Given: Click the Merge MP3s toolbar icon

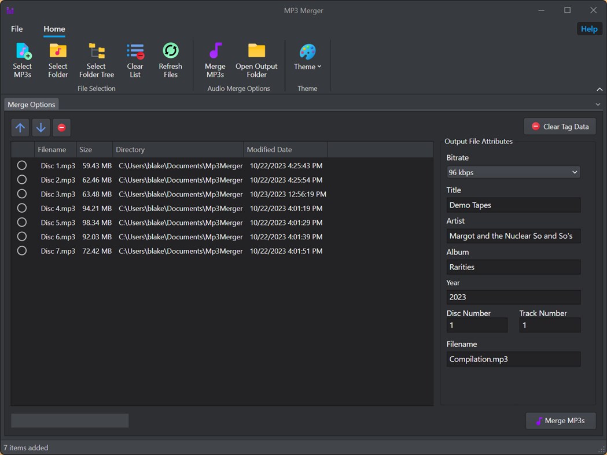Looking at the screenshot, I should [215, 55].
